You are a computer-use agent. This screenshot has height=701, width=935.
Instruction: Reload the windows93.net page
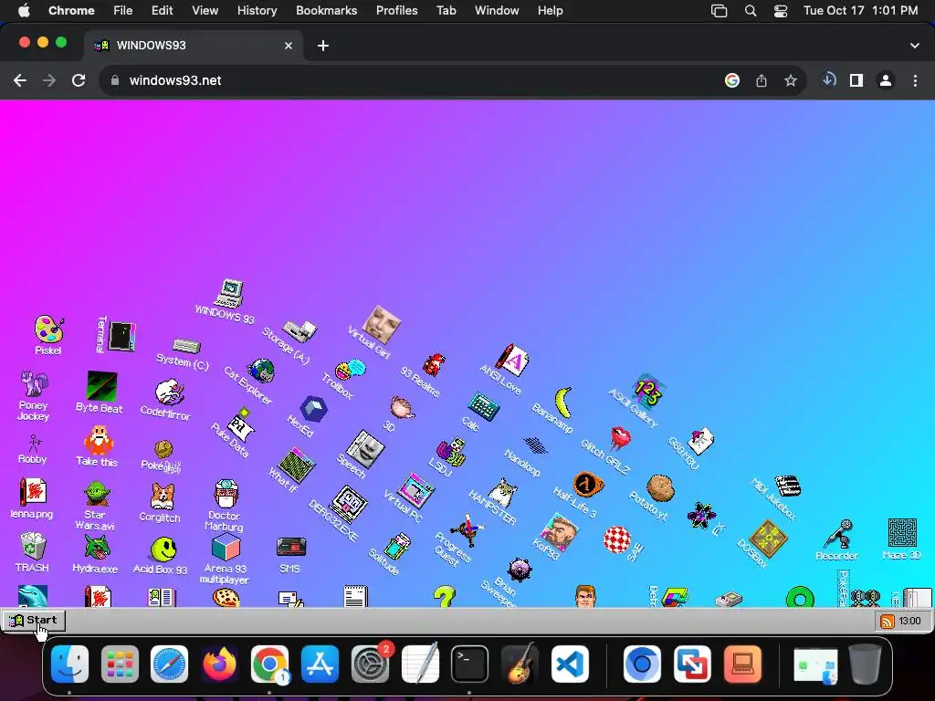[79, 80]
